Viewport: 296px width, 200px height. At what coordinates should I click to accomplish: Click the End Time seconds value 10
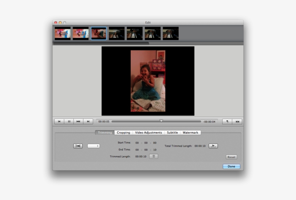(155, 150)
